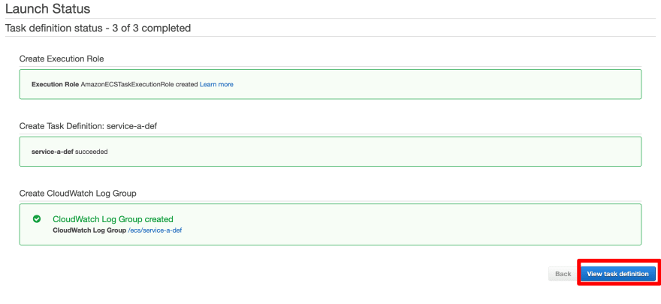This screenshot has height=304, width=661.
Task: Open the /ecs/service-a-def log group link
Action: tap(155, 230)
